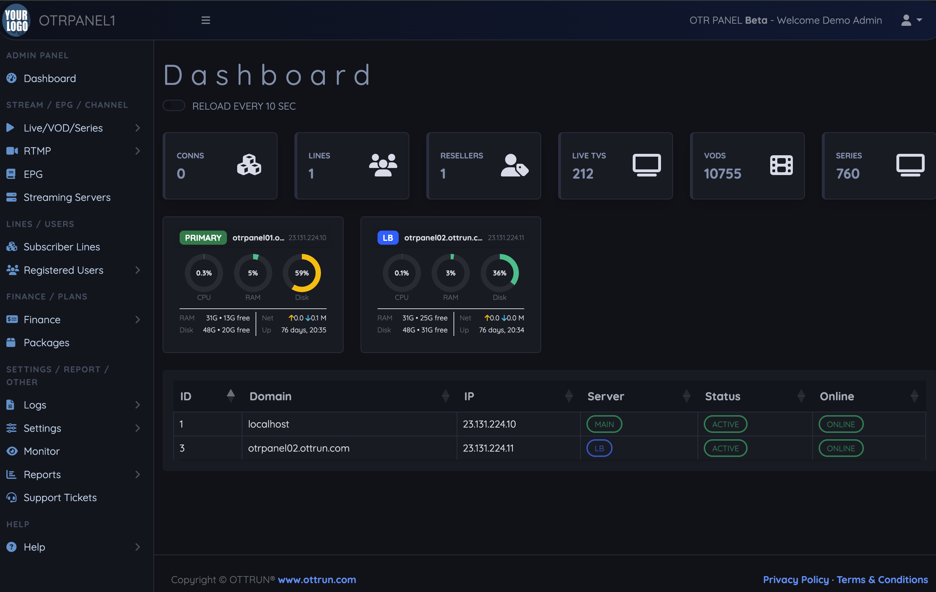This screenshot has width=936, height=592.
Task: Open the EPG menu item
Action: click(33, 174)
